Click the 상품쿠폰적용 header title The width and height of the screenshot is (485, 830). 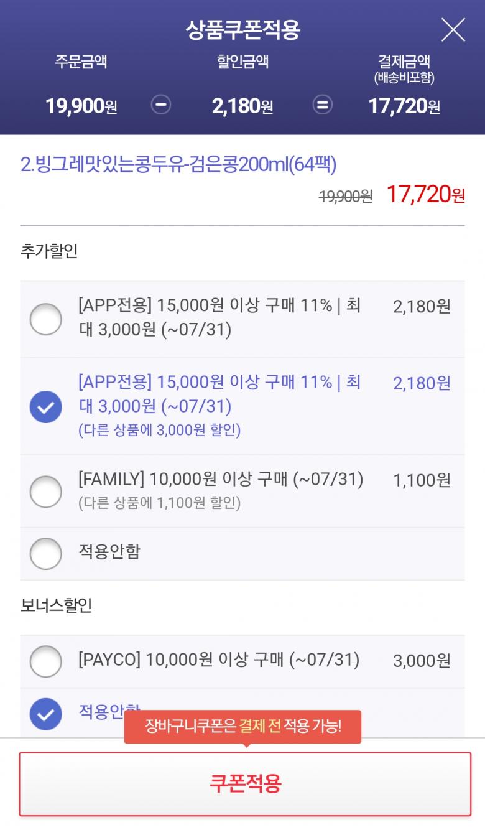point(242,30)
